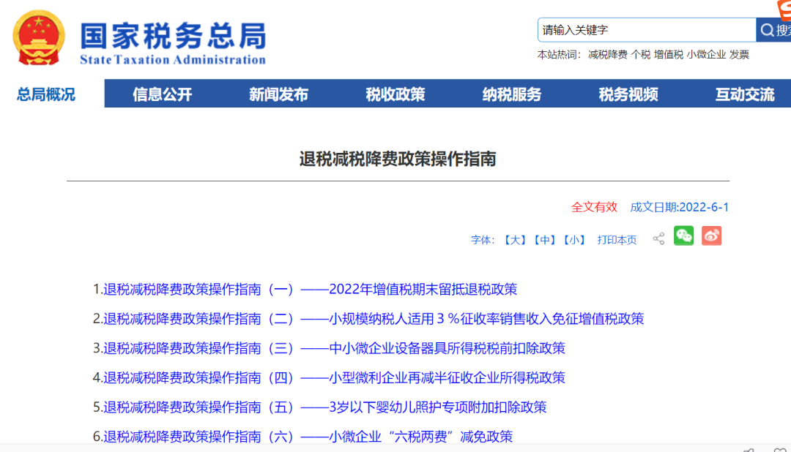Open the 税务视频 navigation tab
The height and width of the screenshot is (452, 791).
tap(628, 94)
